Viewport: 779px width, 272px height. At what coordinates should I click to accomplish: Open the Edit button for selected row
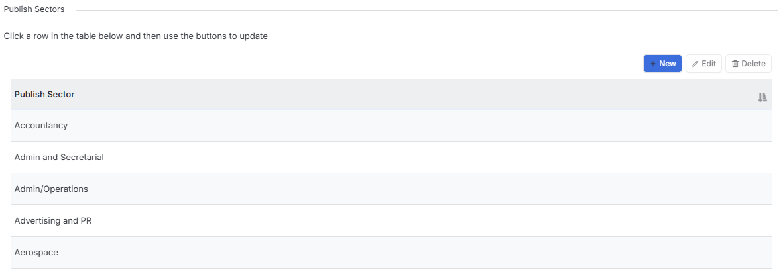coord(703,64)
